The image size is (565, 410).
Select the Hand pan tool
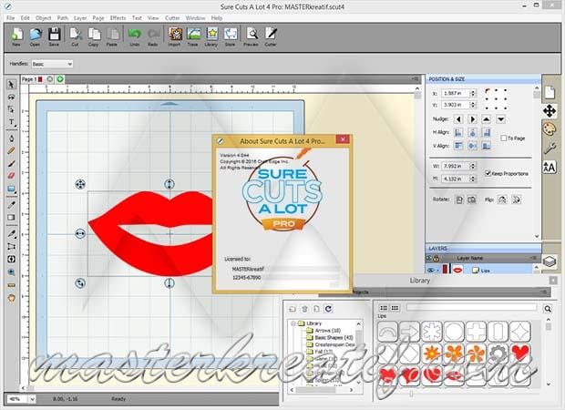pos(11,298)
